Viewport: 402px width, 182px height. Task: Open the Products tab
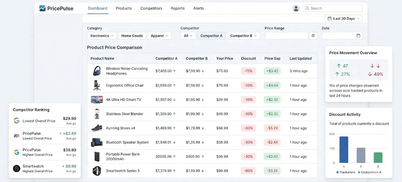[123, 9]
